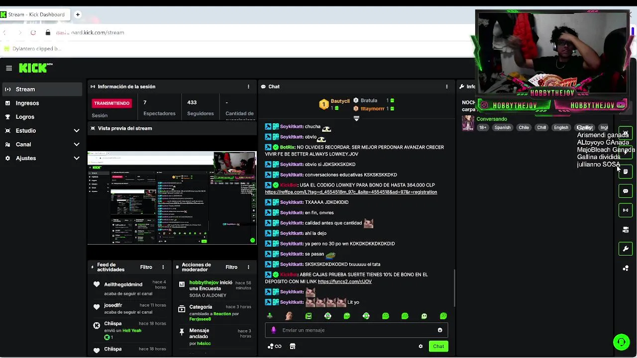Open Acciones de moderador options menu
This screenshot has height=358, width=637.
[248, 268]
